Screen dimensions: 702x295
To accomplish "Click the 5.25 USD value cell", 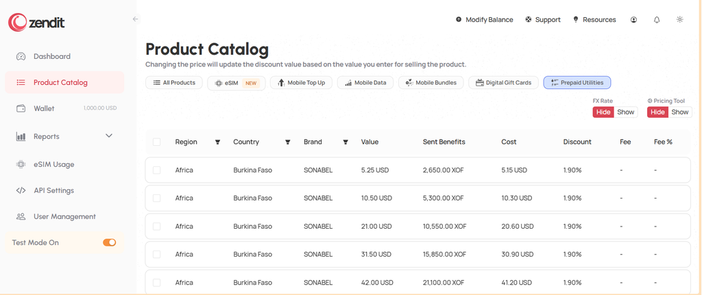I will pyautogui.click(x=375, y=170).
